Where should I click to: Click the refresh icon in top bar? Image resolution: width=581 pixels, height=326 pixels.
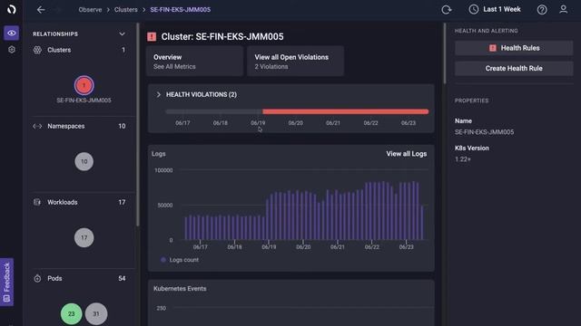pyautogui.click(x=447, y=10)
